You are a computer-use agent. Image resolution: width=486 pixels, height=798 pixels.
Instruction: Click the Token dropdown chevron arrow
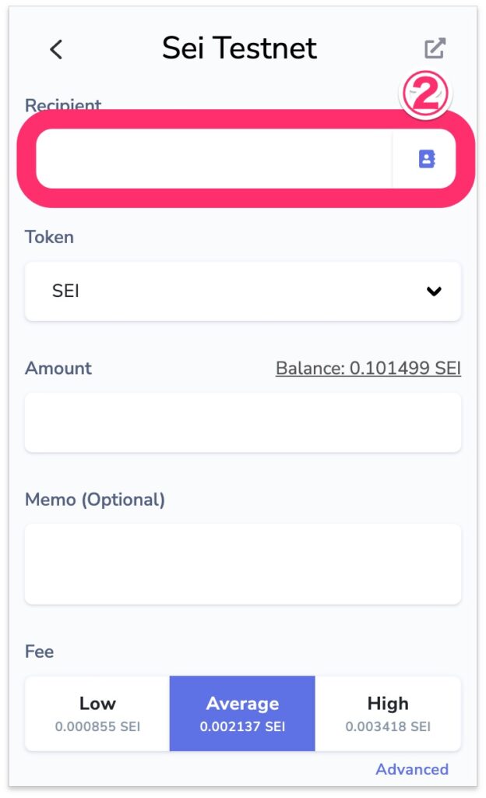click(434, 291)
